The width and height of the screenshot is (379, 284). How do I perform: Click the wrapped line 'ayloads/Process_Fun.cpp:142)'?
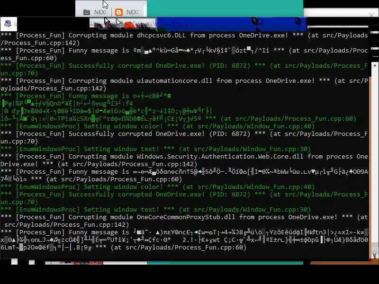coord(54,89)
